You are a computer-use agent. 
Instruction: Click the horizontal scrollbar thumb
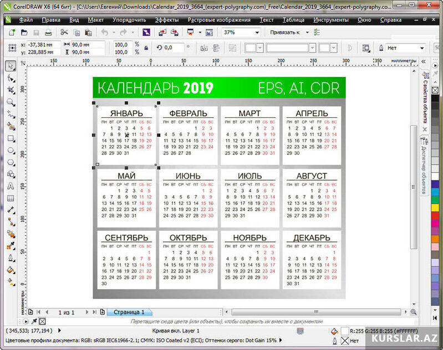click(x=316, y=312)
